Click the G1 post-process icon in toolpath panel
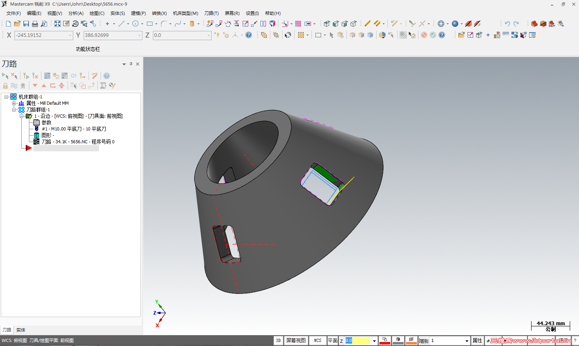 74,76
